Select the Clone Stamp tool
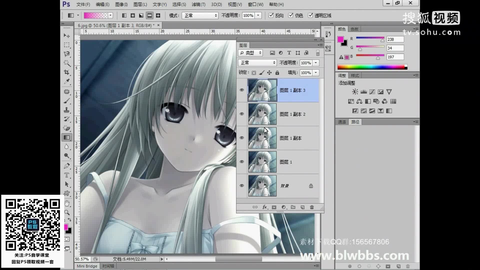Viewport: 480px width, 270px height. 67,110
